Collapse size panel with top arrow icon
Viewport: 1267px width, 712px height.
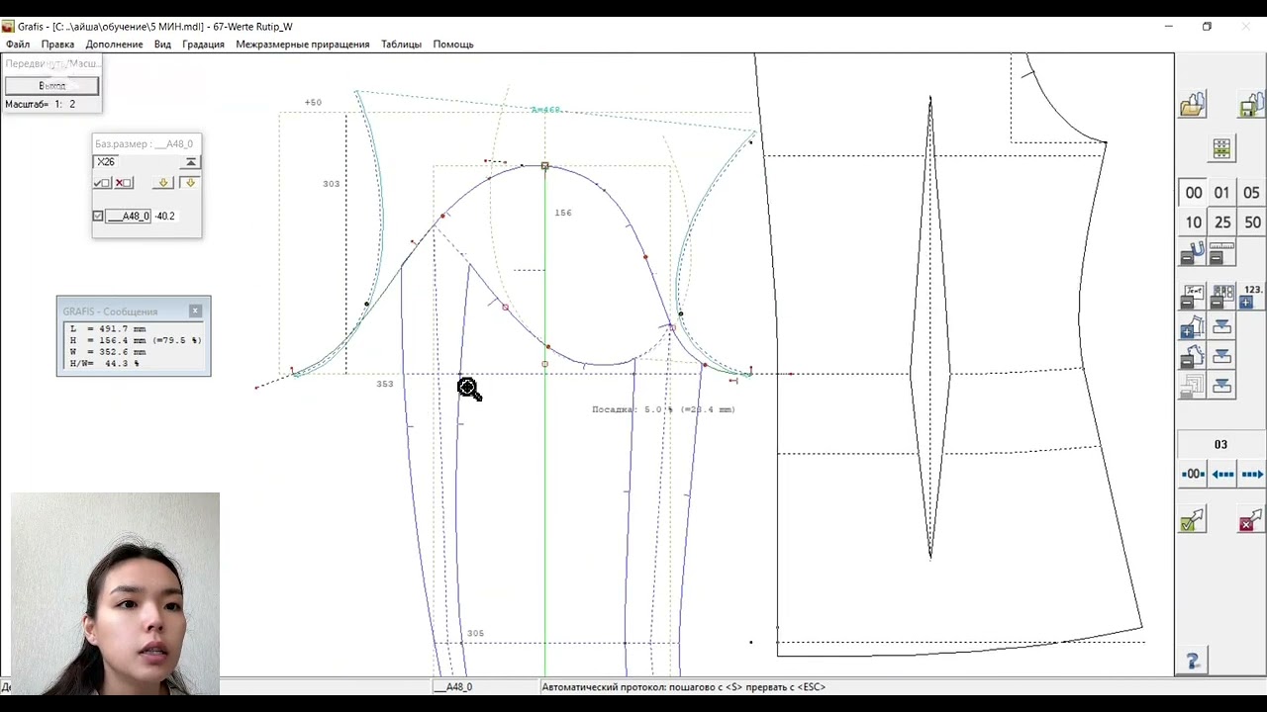[190, 162]
